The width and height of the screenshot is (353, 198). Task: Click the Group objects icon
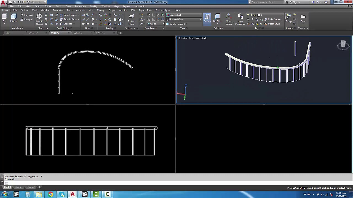point(288,18)
